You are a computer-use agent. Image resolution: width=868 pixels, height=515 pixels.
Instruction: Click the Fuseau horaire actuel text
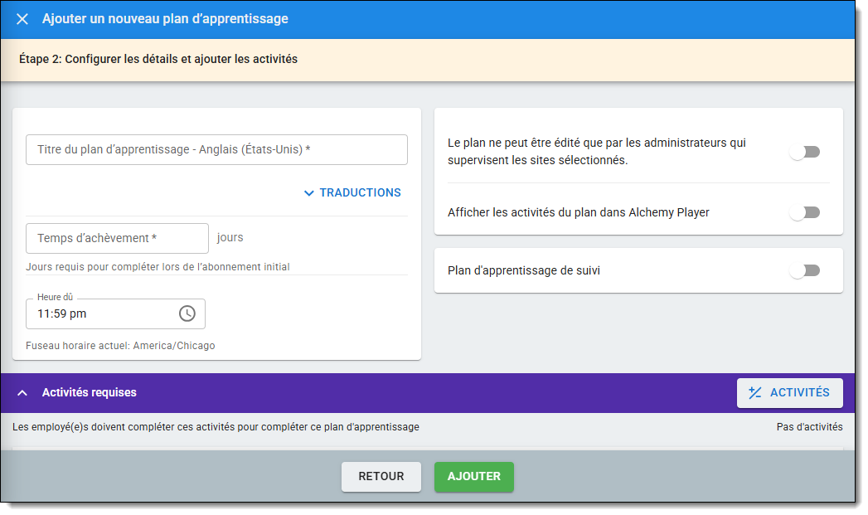click(x=120, y=346)
